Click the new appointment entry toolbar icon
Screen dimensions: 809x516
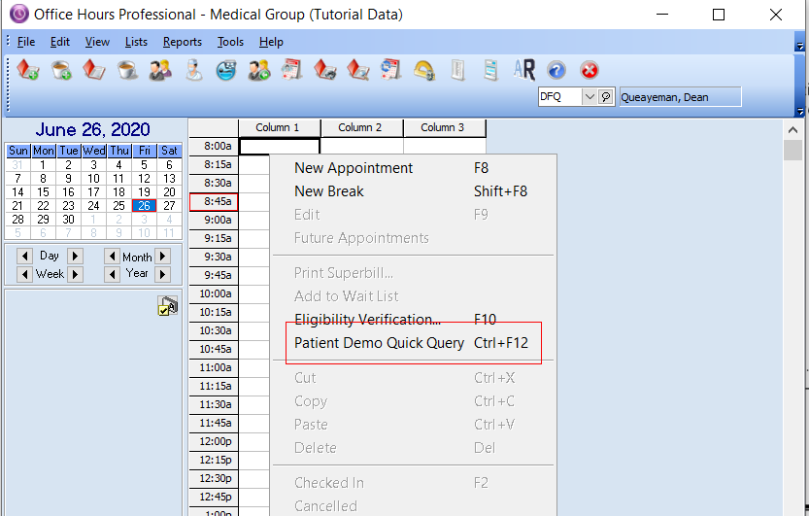tap(27, 70)
